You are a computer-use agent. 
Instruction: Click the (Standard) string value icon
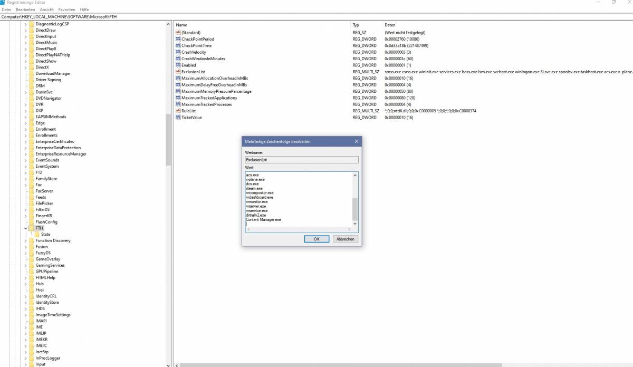pos(178,33)
